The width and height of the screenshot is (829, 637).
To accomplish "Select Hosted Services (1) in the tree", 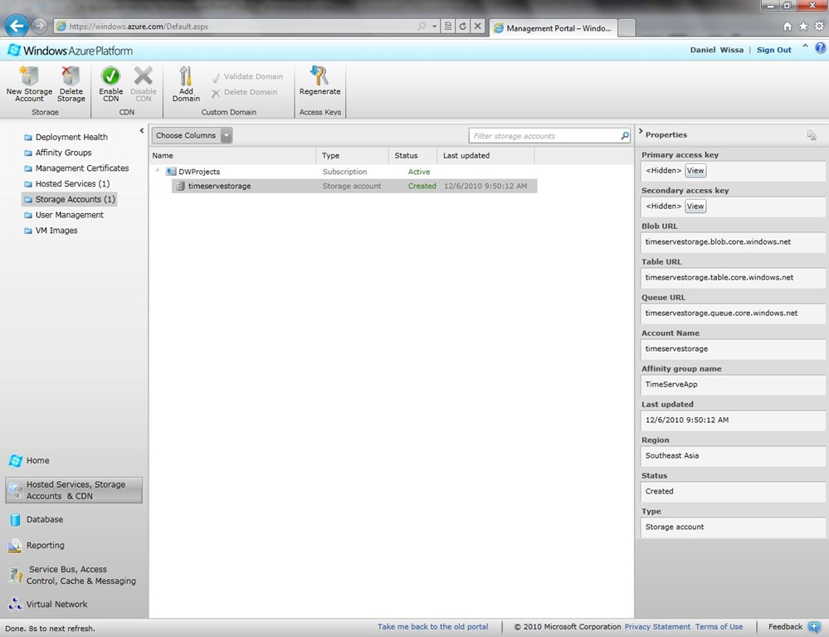I will (72, 183).
